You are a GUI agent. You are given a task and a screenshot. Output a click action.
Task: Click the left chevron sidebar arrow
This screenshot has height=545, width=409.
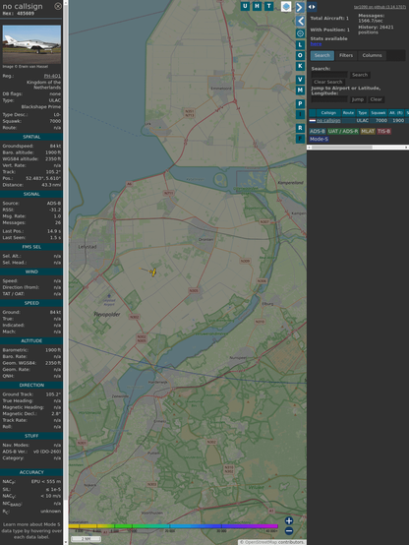coord(300,21)
